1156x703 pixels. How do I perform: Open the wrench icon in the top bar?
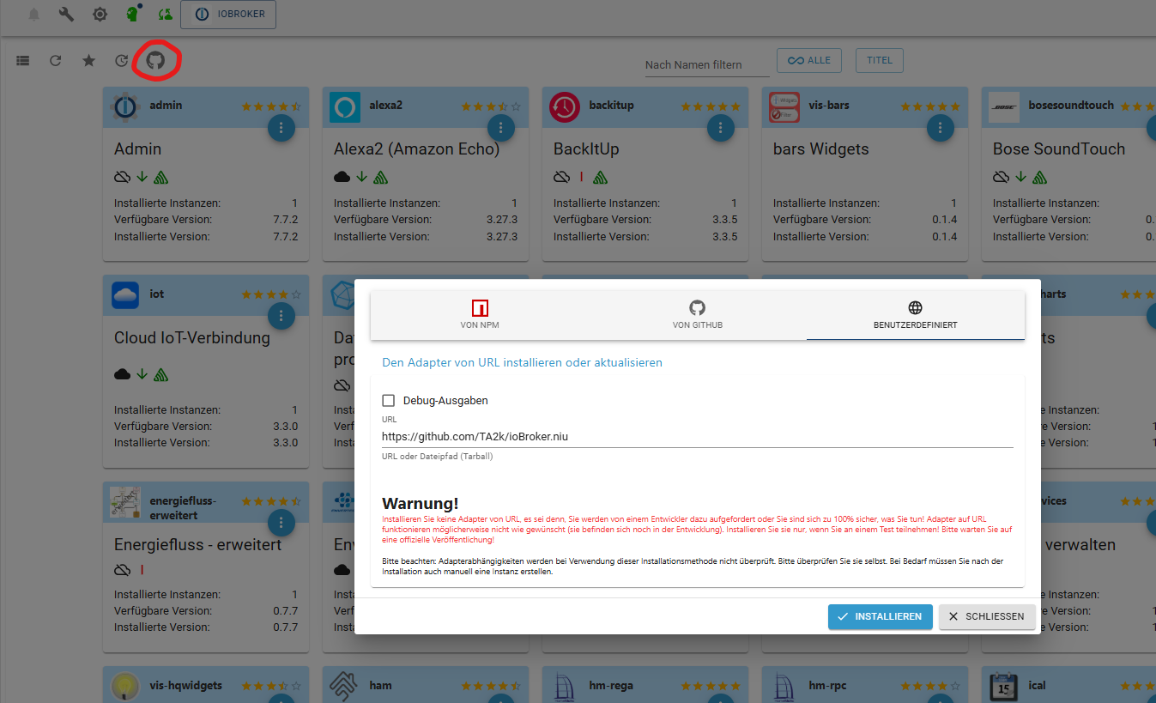(67, 15)
